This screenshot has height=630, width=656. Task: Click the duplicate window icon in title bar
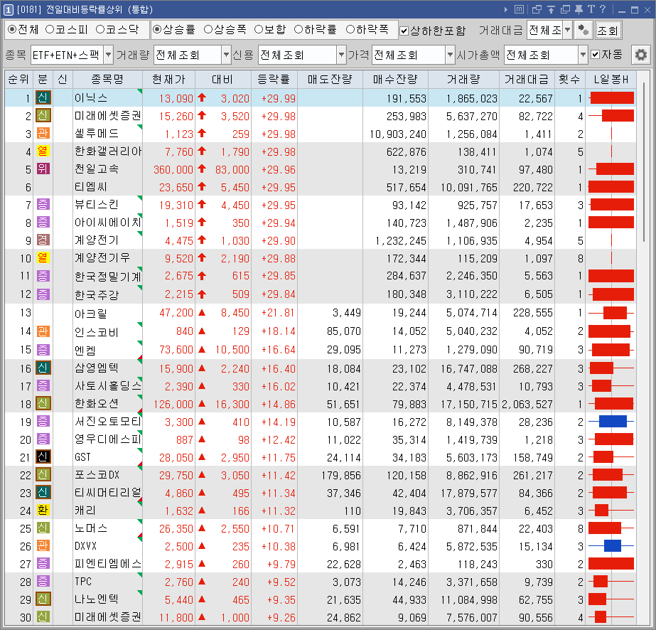point(565,9)
